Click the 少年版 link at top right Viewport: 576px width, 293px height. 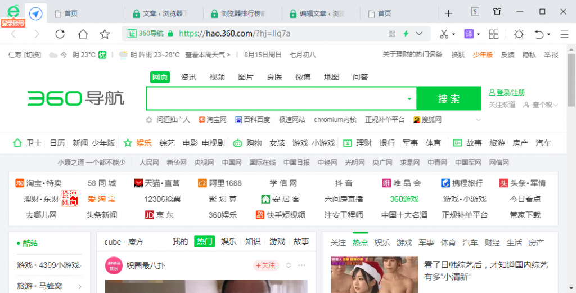tap(483, 55)
